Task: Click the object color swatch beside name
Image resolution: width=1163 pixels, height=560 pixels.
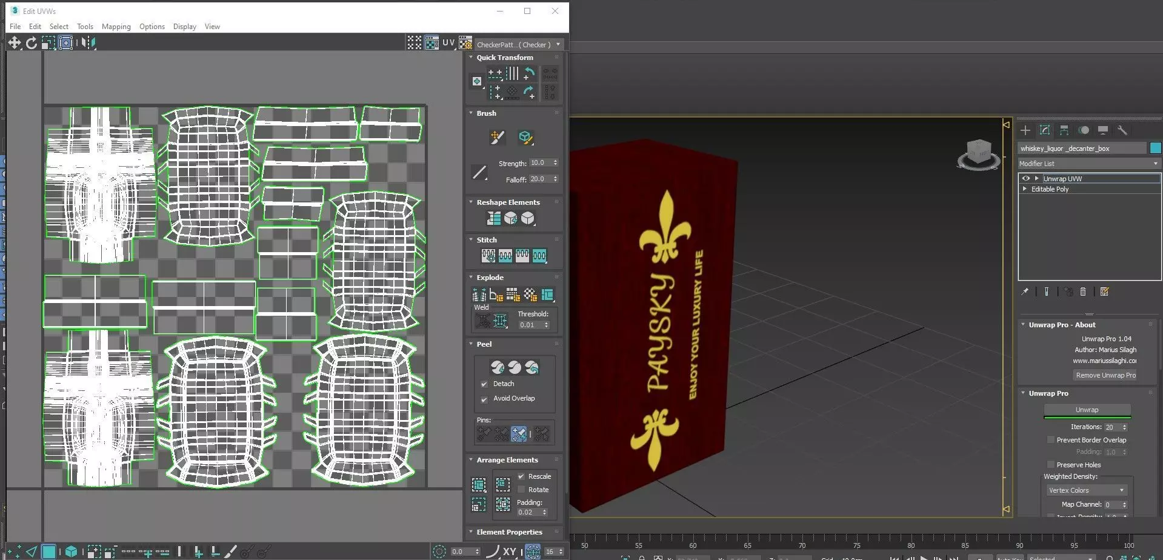Action: (x=1155, y=148)
